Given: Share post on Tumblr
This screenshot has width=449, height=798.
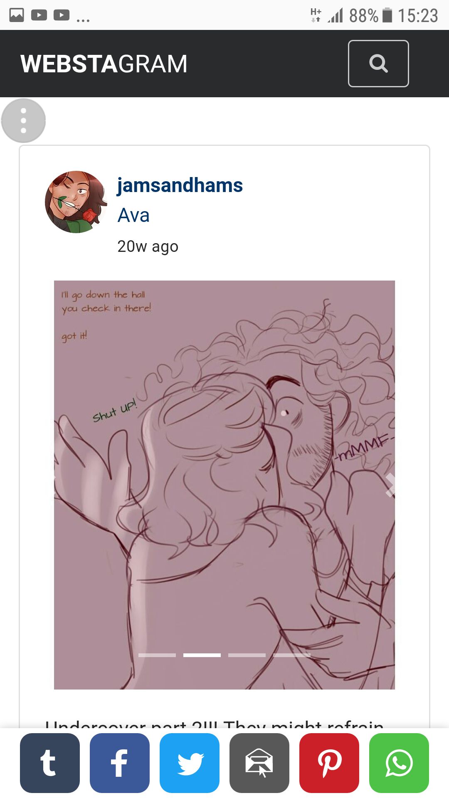Looking at the screenshot, I should pos(50,763).
